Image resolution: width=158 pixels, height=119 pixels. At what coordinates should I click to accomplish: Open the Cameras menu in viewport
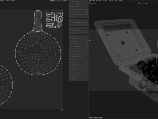click(99, 1)
